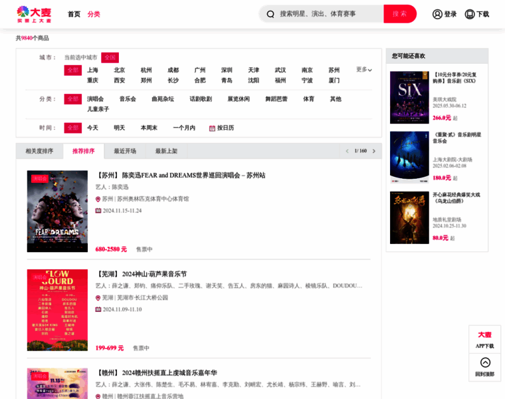The height and width of the screenshot is (399, 505).
Task: Filter by city 杭州
Action: click(146, 70)
